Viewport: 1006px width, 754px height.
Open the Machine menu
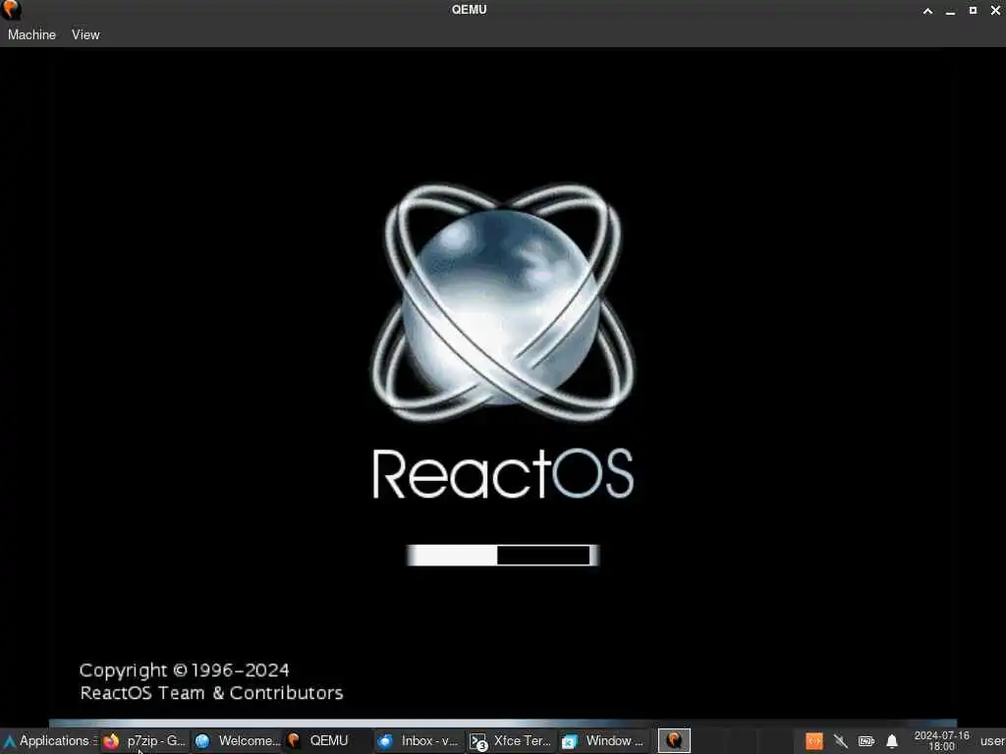pos(31,34)
